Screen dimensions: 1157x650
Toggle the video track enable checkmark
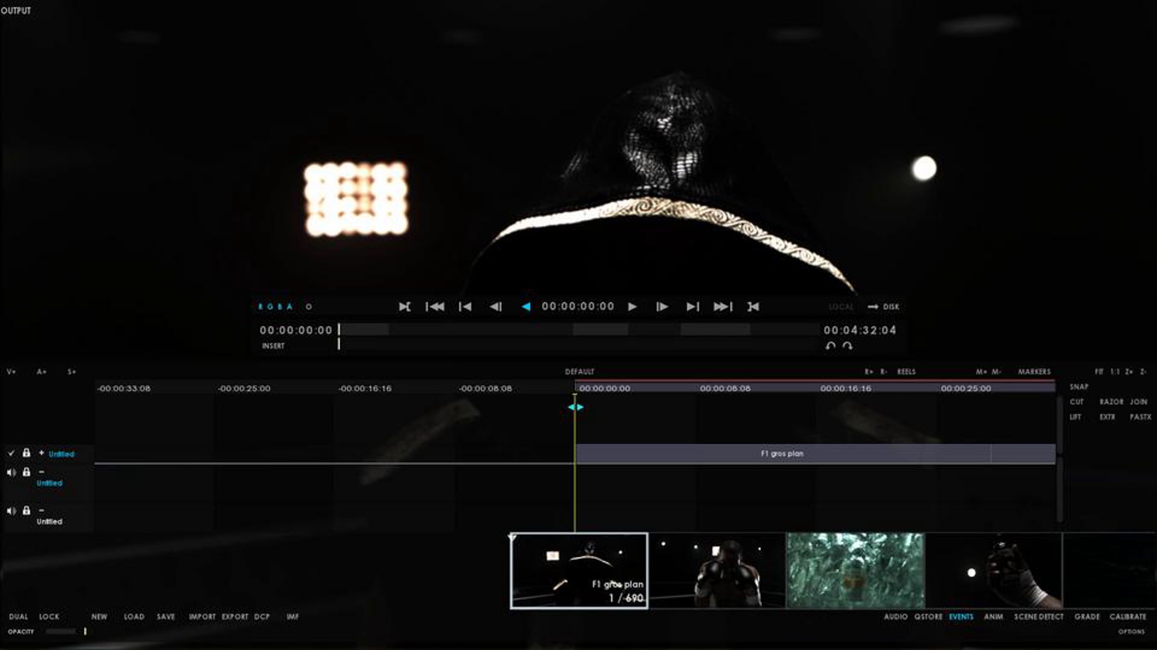[11, 453]
